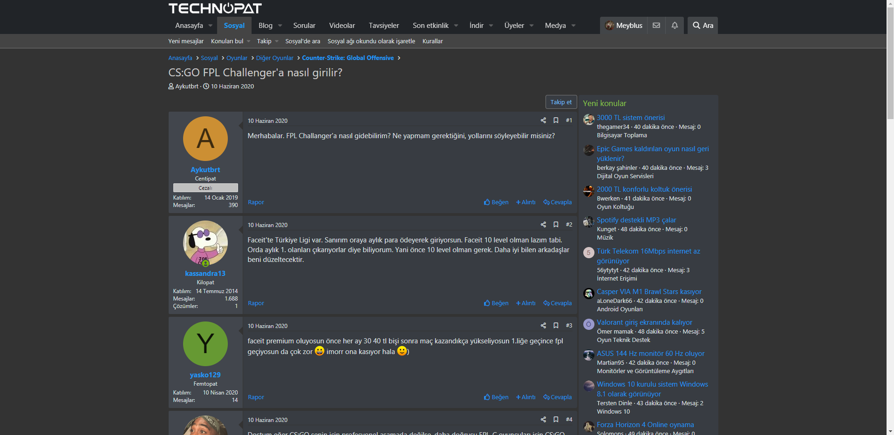Go to Oyunlar breadcrumb

pyautogui.click(x=237, y=58)
